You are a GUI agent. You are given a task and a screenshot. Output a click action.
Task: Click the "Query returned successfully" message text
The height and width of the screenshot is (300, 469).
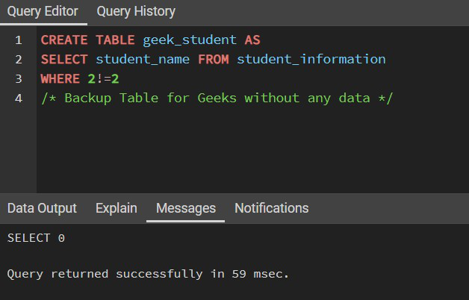(148, 274)
